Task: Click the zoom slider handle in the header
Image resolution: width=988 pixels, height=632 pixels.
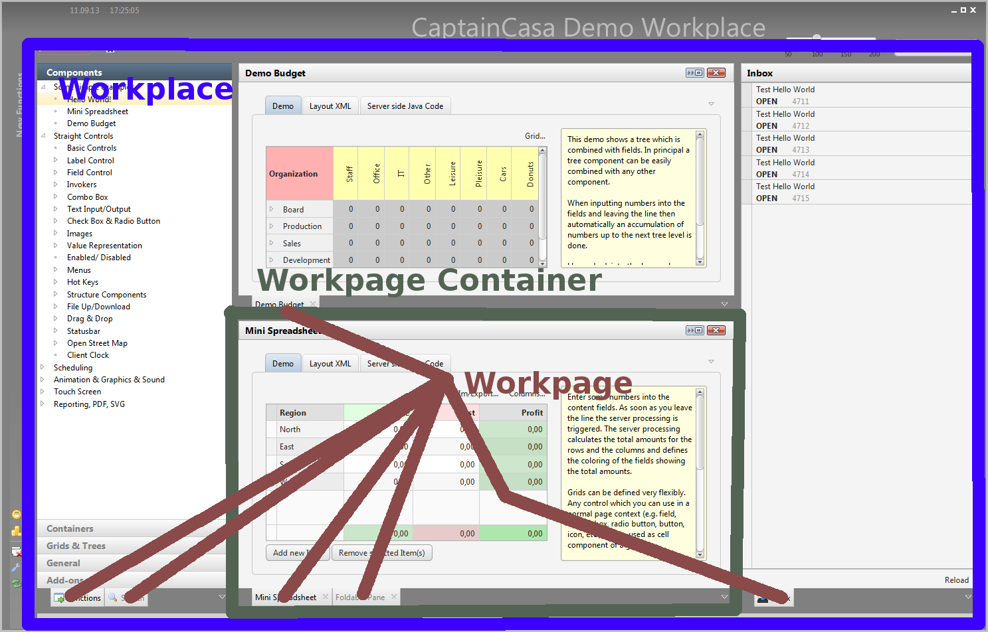Action: coord(817,38)
